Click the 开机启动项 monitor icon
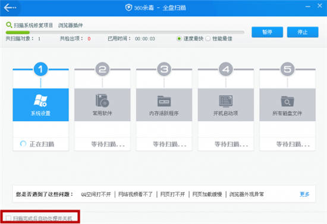 [x=226, y=101]
